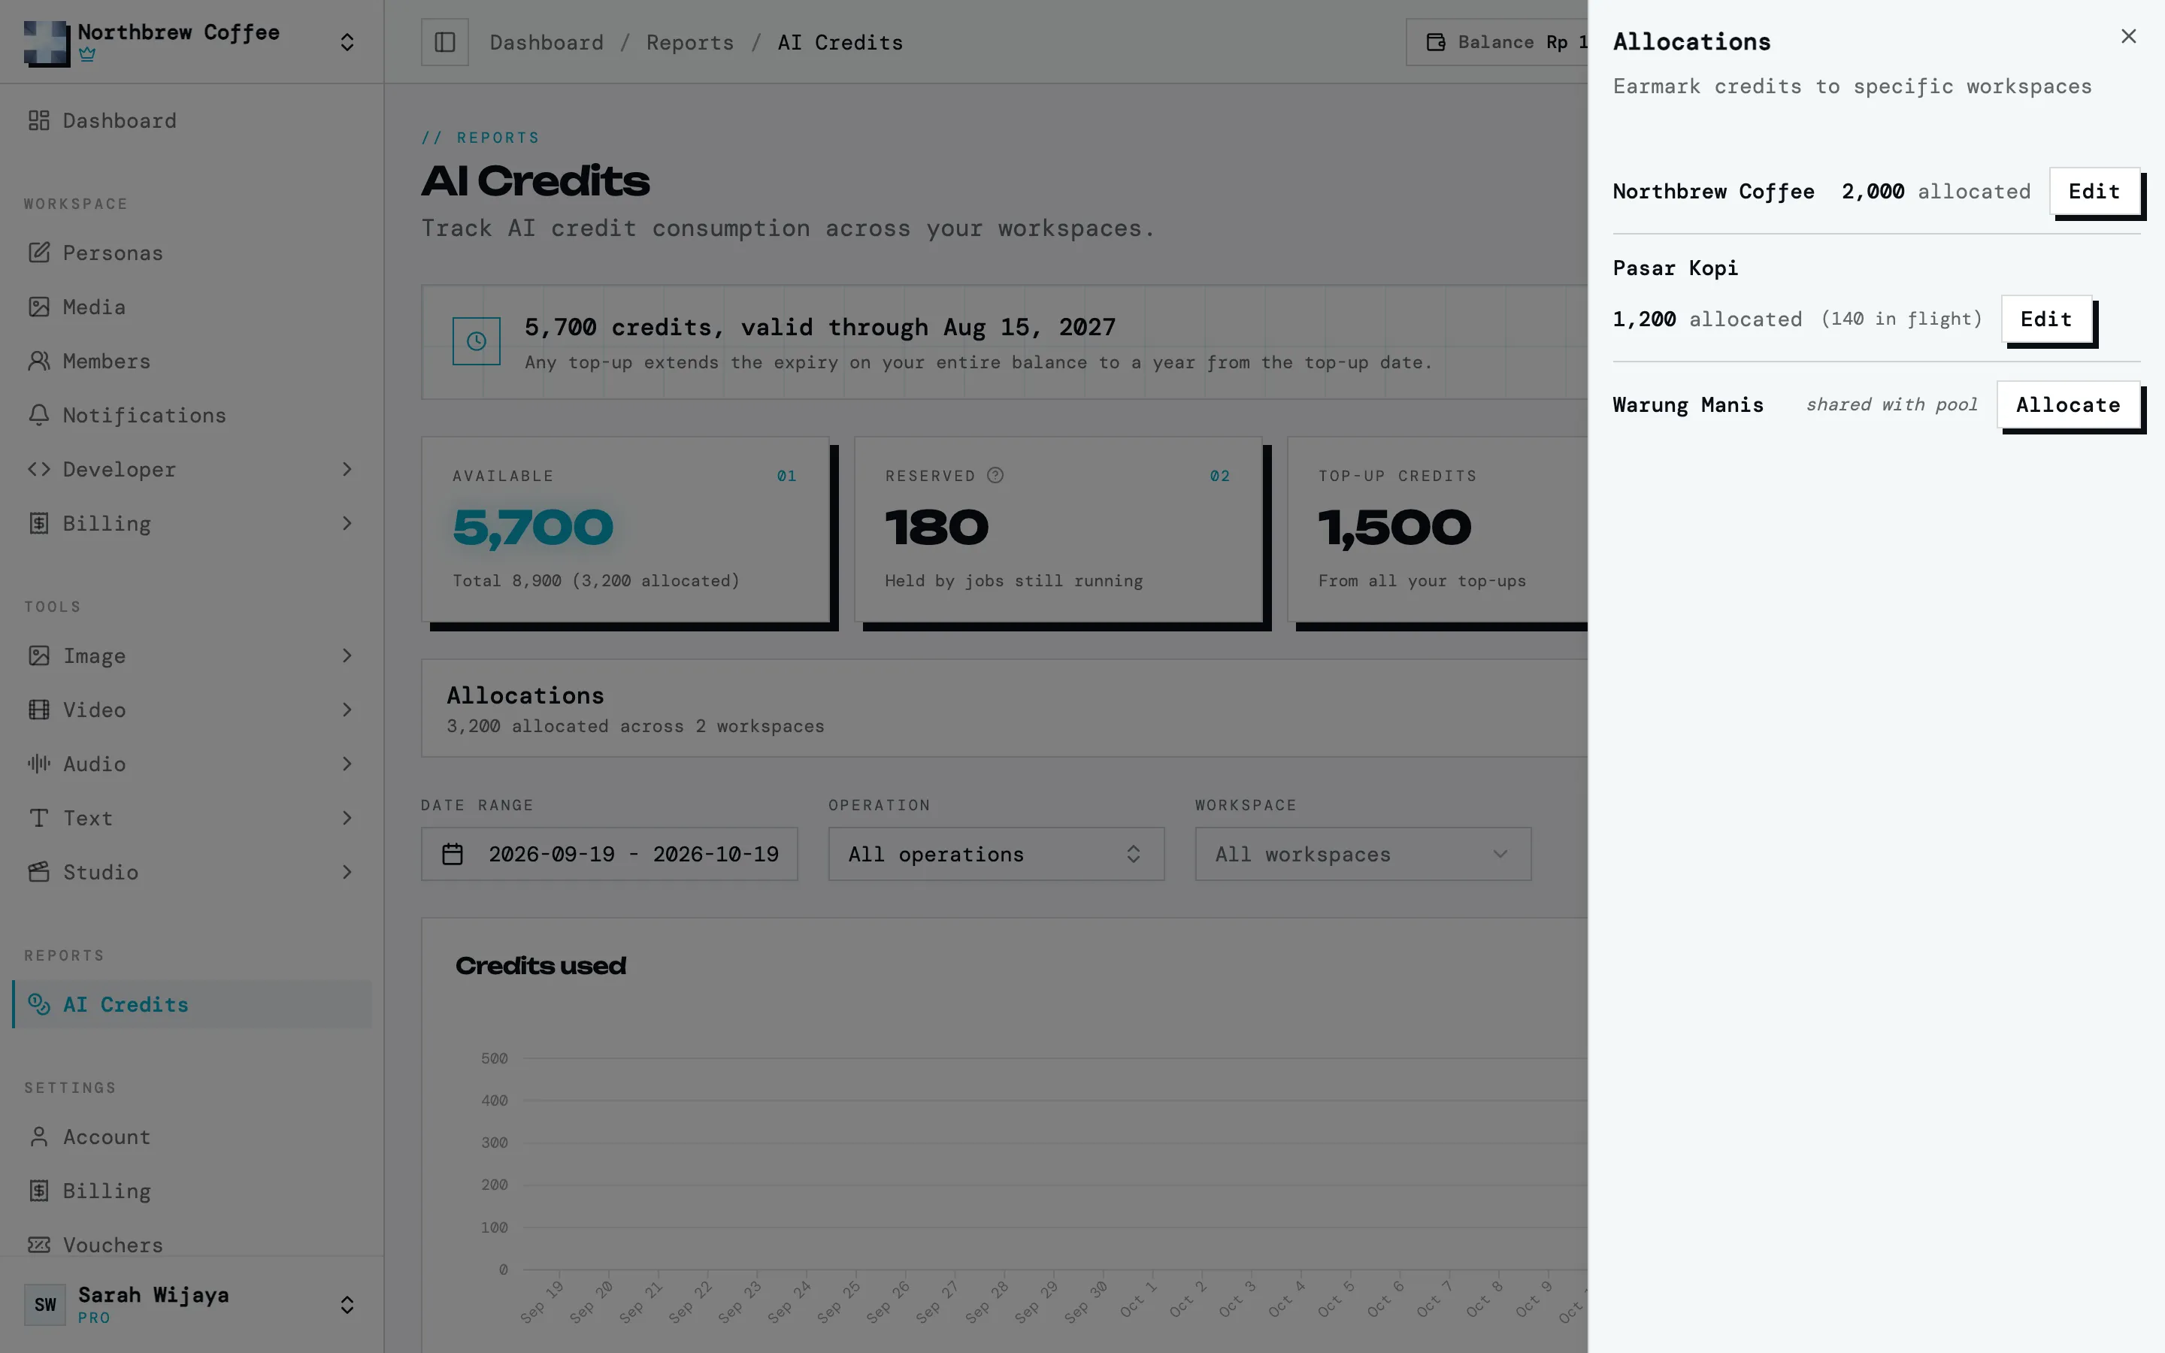Click the Available 5,700 credits card
Image resolution: width=2165 pixels, height=1353 pixels.
point(625,529)
